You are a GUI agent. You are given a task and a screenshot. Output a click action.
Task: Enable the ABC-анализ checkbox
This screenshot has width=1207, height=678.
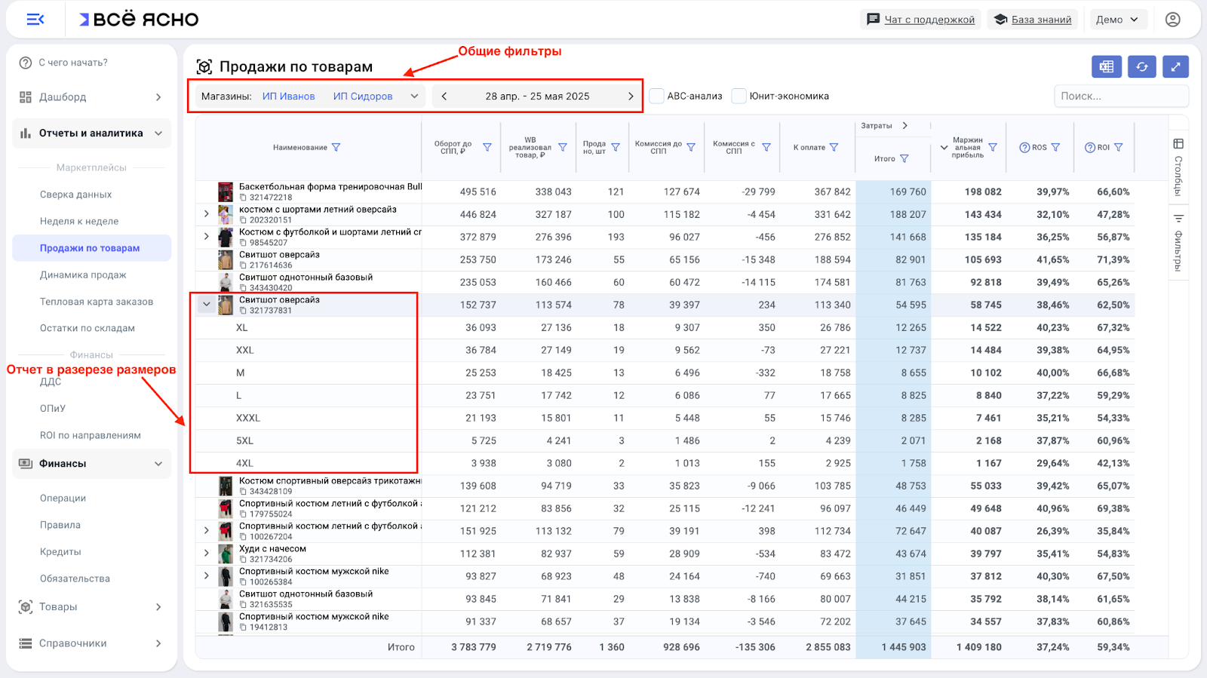coord(657,97)
